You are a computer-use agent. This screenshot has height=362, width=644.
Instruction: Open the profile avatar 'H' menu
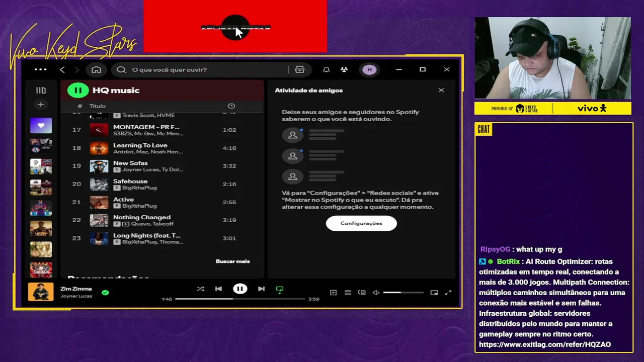pos(369,69)
